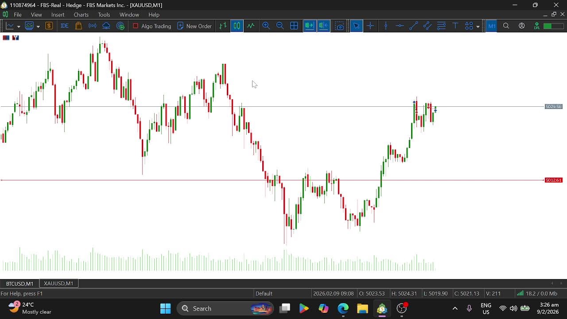
Task: Select the XAUUSD,M1 chart tab
Action: 58,284
